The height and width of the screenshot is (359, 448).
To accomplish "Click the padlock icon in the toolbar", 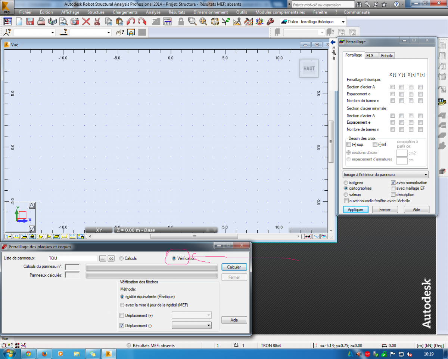I will (181, 21).
